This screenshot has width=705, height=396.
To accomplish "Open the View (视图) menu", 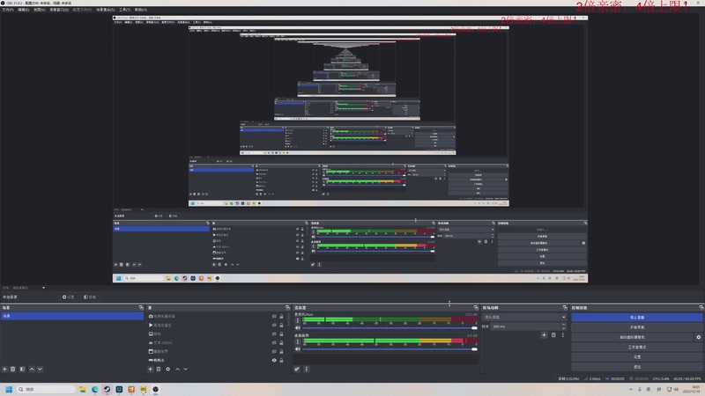I will [40, 10].
